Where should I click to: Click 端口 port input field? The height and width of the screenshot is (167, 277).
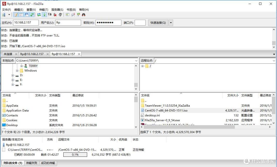140,23
